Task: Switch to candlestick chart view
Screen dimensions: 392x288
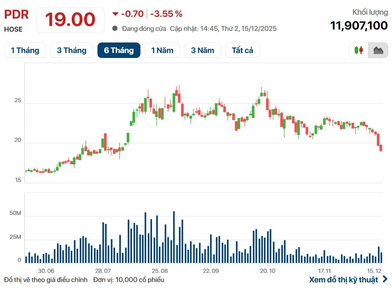Action: coord(359,50)
